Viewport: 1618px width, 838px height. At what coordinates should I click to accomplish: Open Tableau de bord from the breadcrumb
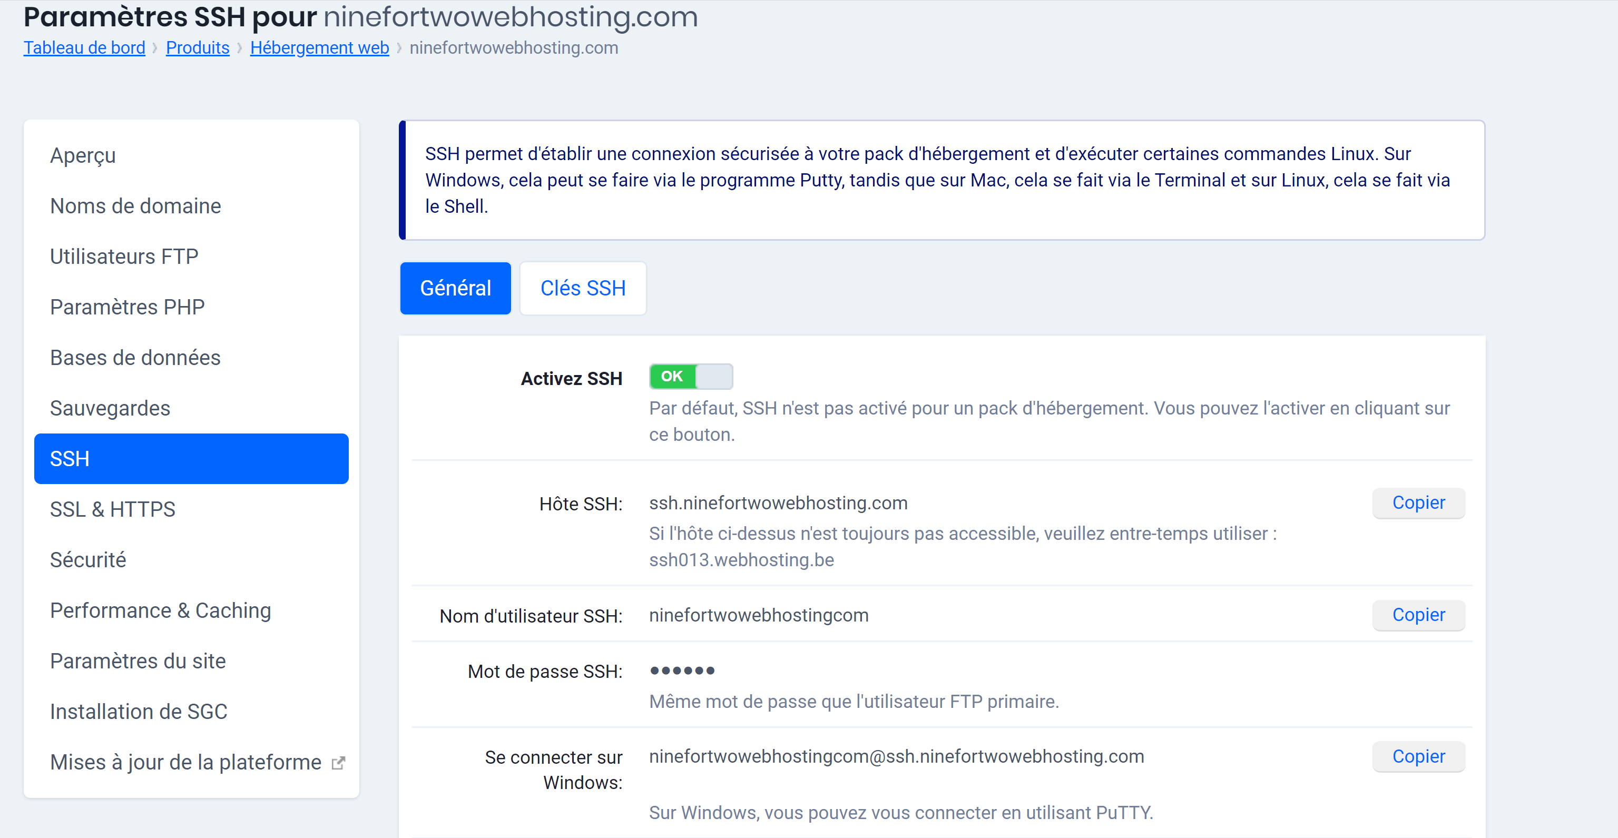pyautogui.click(x=84, y=48)
